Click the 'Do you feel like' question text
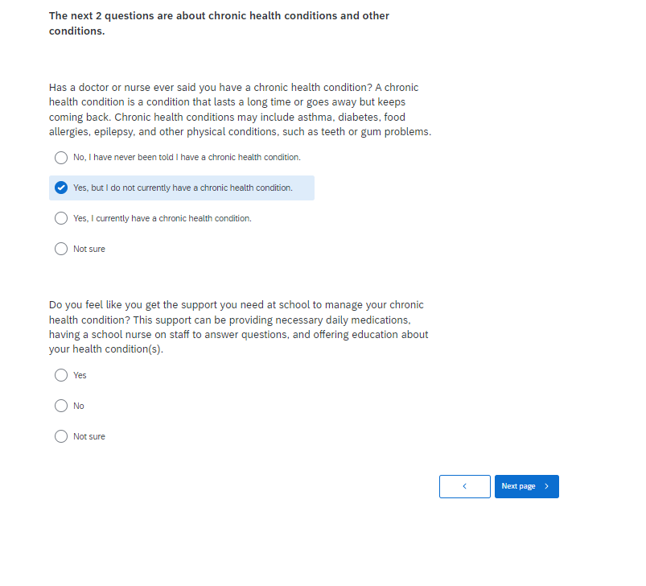The height and width of the screenshot is (586, 646). pos(238,327)
